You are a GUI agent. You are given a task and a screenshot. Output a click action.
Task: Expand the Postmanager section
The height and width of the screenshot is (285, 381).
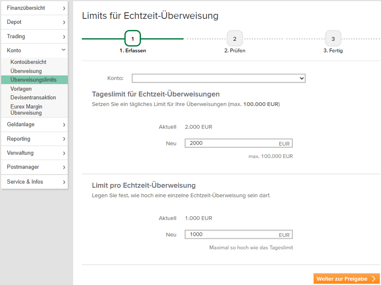coord(34,167)
